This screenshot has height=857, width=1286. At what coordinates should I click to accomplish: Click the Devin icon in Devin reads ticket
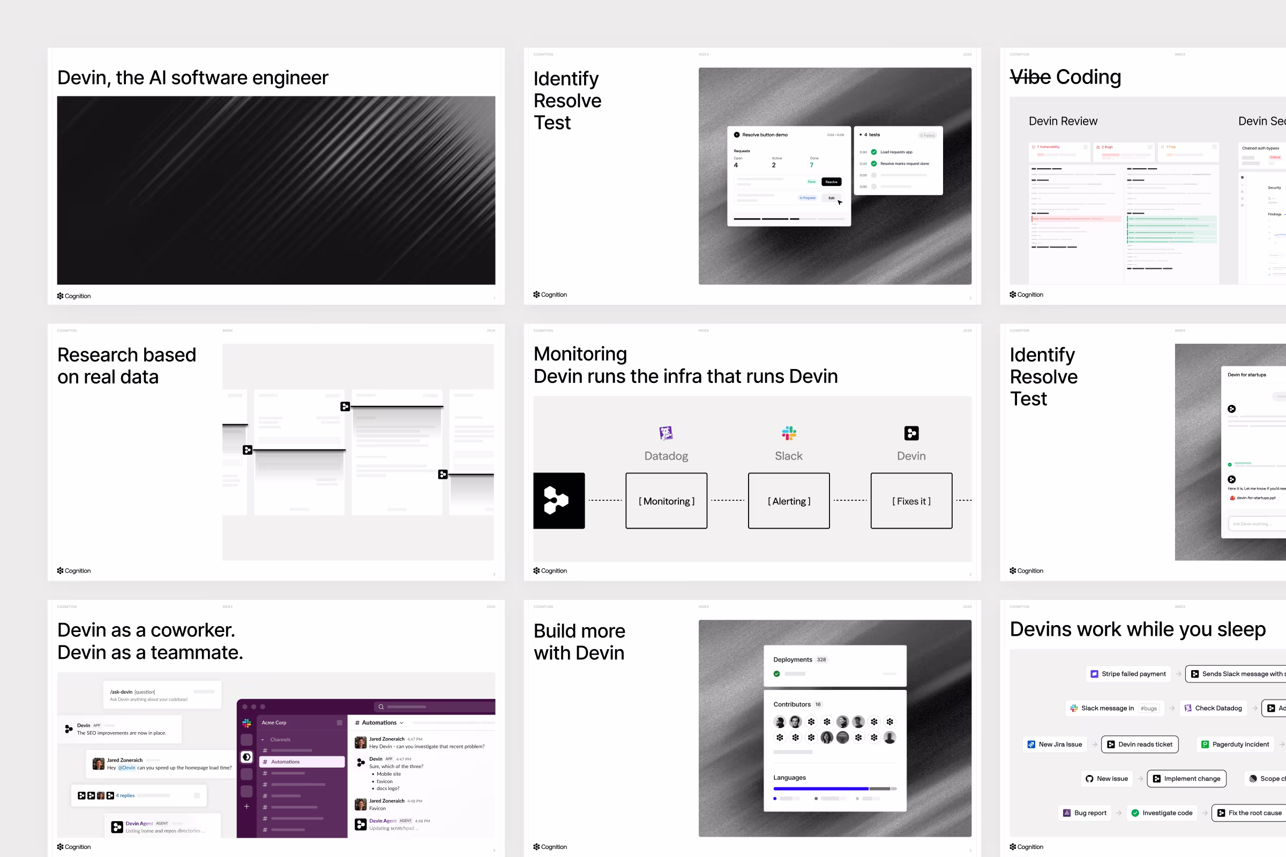point(1111,745)
